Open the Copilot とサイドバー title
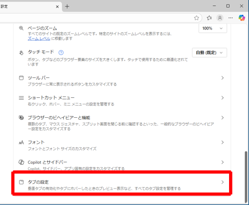 pos(47,162)
